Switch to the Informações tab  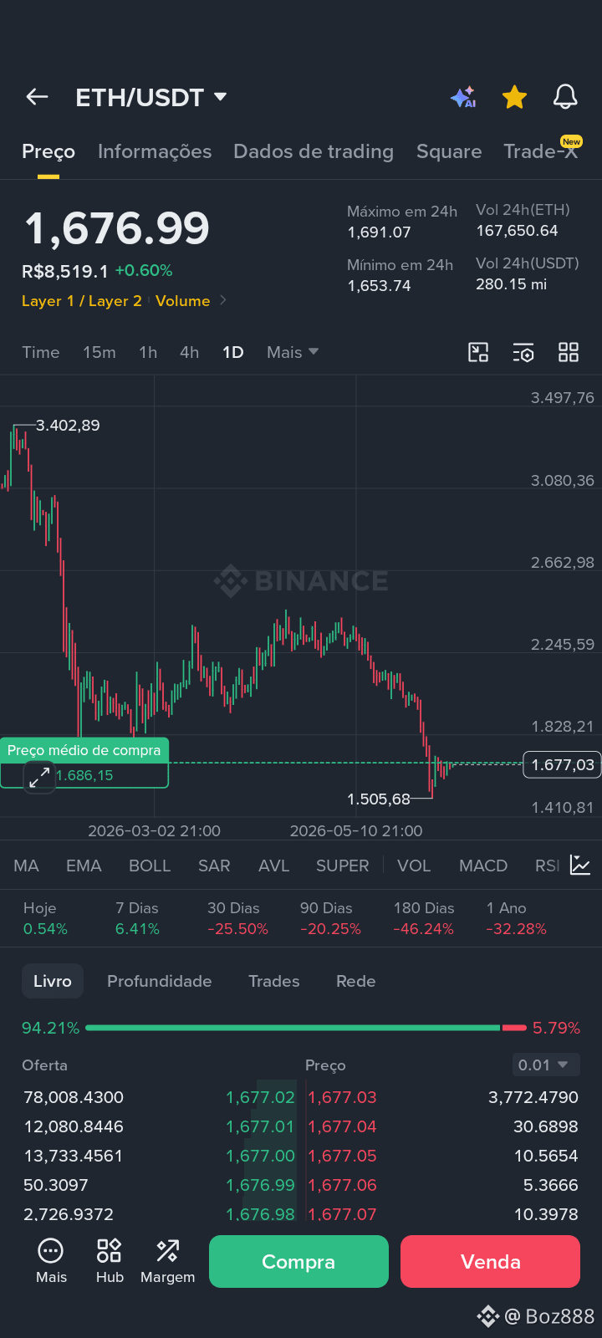(x=155, y=151)
